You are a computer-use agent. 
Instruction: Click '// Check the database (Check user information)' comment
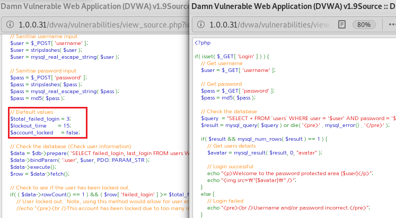click(x=71, y=147)
